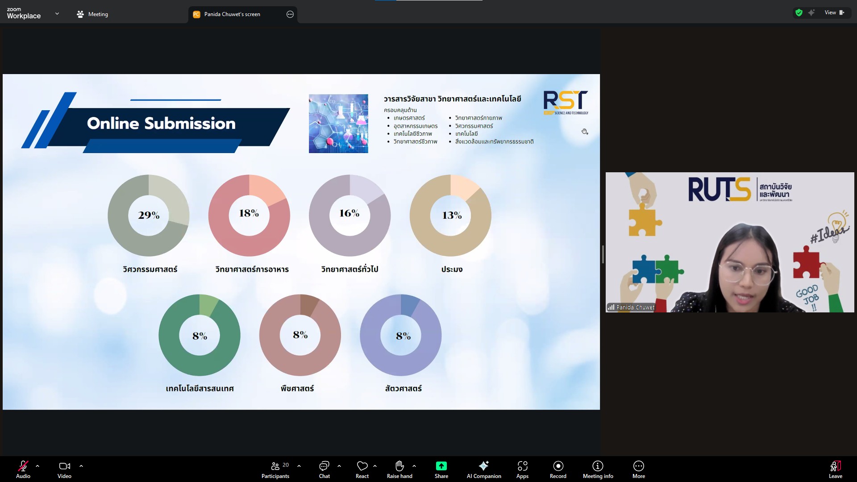Expand participants options chevron
857x482 pixels.
point(299,466)
